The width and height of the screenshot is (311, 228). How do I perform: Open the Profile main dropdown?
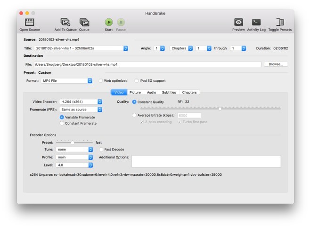tap(74, 157)
